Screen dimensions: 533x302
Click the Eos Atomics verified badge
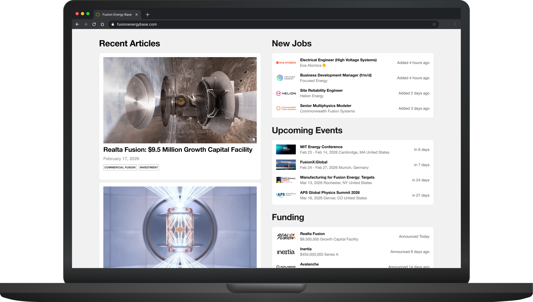coord(324,65)
